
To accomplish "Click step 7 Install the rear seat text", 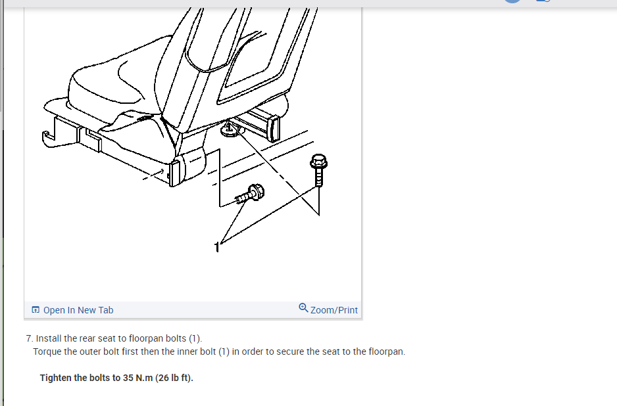I will (x=114, y=338).
